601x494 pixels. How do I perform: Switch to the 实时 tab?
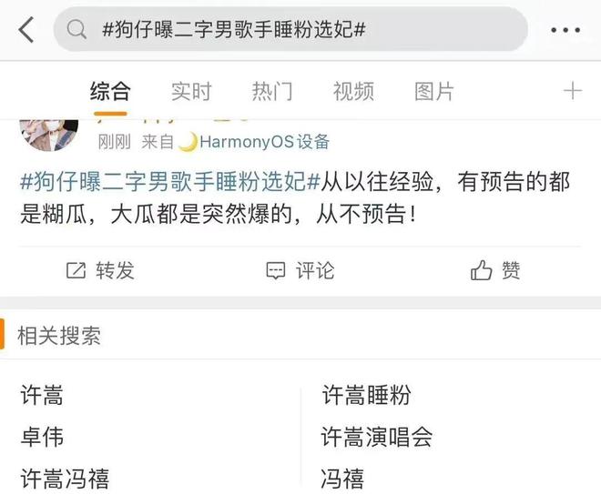click(191, 92)
